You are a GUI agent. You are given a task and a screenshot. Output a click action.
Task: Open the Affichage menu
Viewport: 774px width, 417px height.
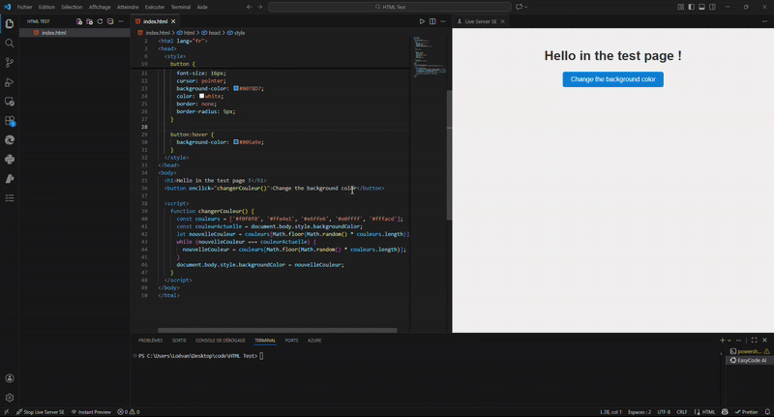click(100, 7)
